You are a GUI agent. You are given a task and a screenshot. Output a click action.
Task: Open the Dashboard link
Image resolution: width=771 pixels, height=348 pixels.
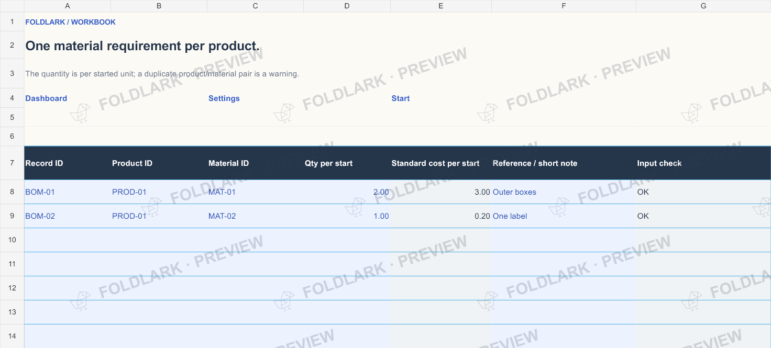click(x=46, y=98)
